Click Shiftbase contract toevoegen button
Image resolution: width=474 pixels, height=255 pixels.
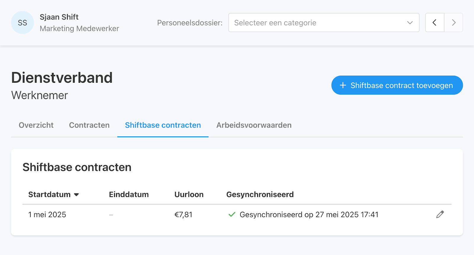(397, 85)
